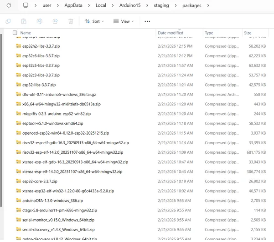Click date 2/21/2026 10:19 AM

point(175,181)
